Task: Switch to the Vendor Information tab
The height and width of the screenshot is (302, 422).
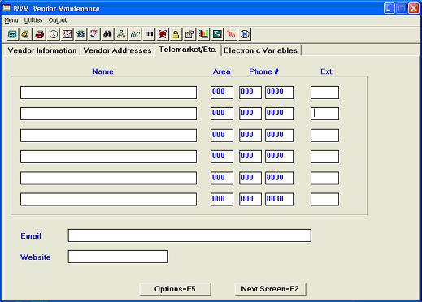Action: [42, 50]
